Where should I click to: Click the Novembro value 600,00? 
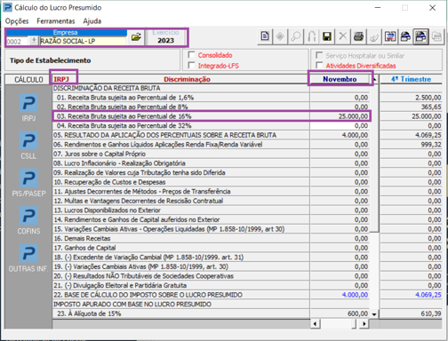357,313
